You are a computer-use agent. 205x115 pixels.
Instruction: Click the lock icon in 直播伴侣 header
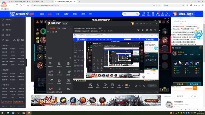[142, 30]
